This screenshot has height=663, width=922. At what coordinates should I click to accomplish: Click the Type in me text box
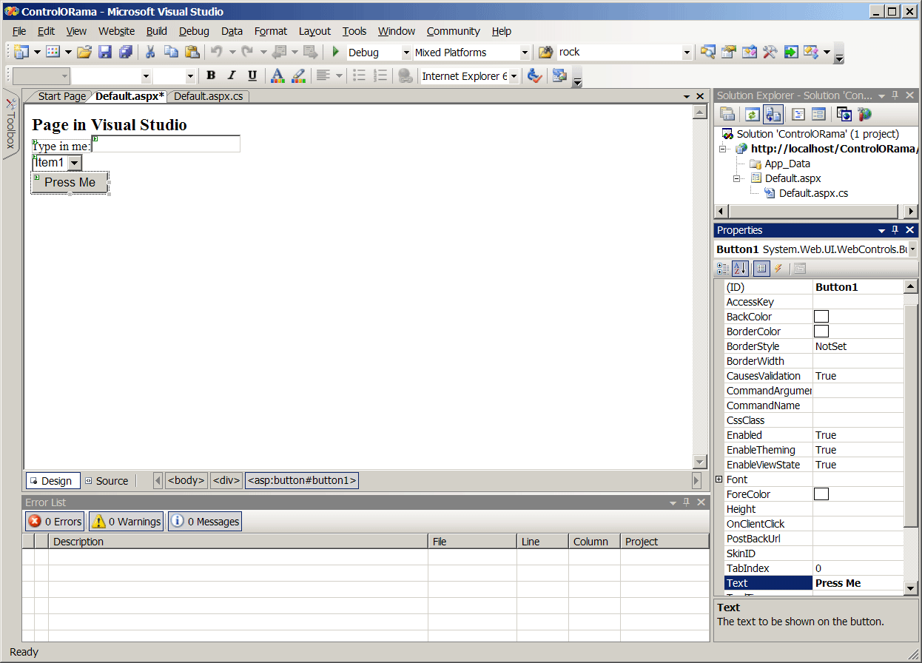(x=167, y=144)
